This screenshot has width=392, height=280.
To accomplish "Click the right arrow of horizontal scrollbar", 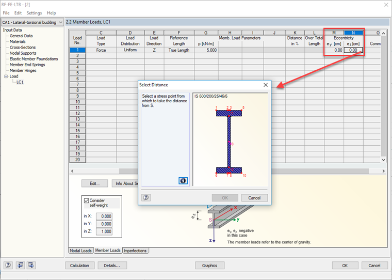I will (384, 171).
